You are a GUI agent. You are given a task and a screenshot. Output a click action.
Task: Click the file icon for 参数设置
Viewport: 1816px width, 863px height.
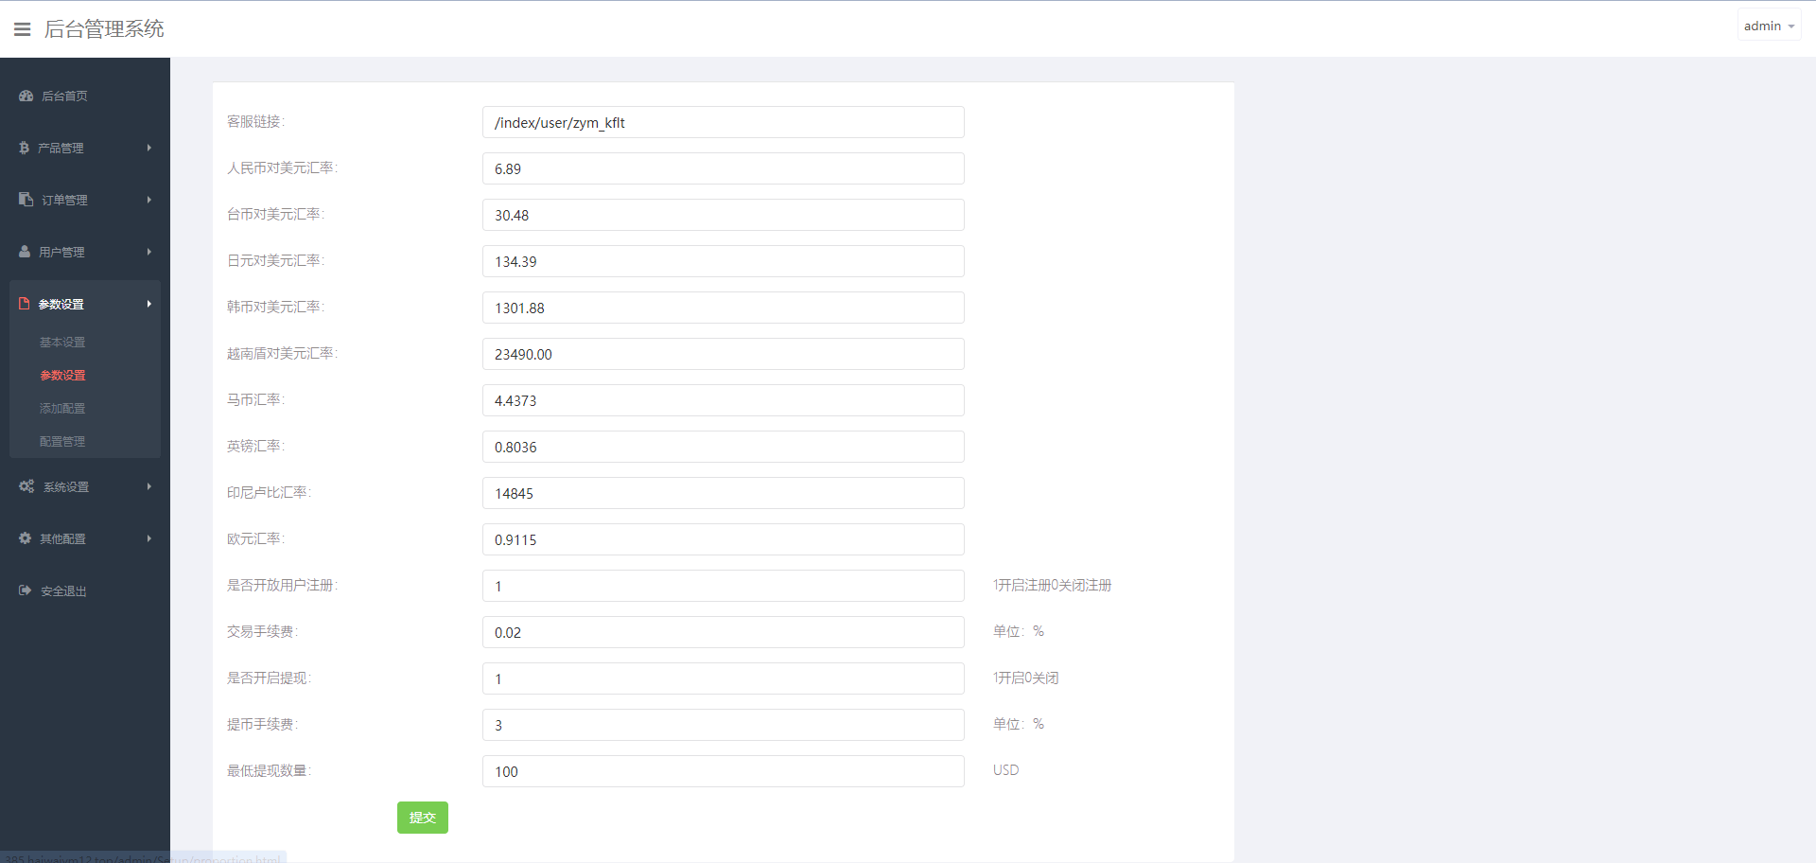pos(25,304)
